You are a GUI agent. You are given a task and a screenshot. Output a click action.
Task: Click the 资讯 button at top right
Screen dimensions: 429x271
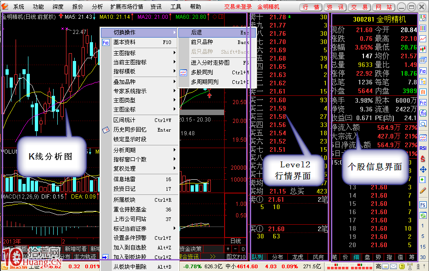335,7
